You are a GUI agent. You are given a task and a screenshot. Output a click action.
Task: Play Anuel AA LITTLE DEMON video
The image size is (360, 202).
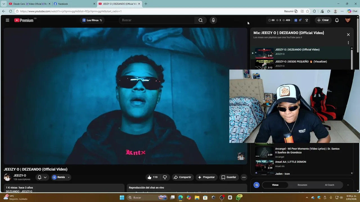pos(301,165)
